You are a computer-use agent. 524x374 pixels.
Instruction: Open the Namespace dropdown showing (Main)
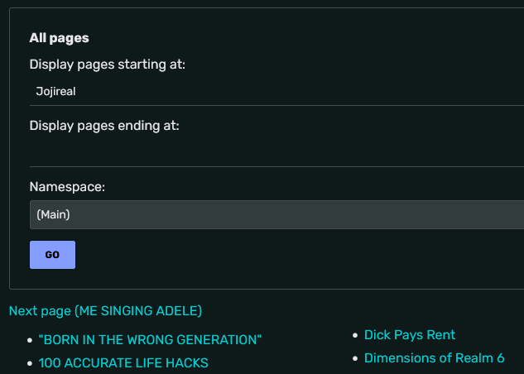273,214
